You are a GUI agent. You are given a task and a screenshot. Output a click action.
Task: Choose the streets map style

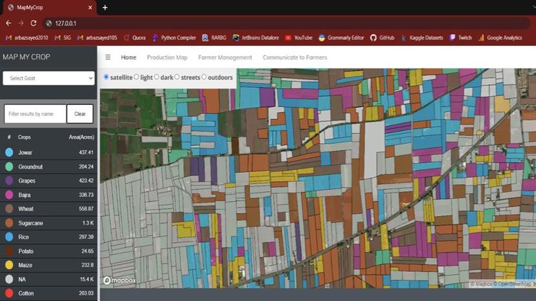click(x=177, y=78)
